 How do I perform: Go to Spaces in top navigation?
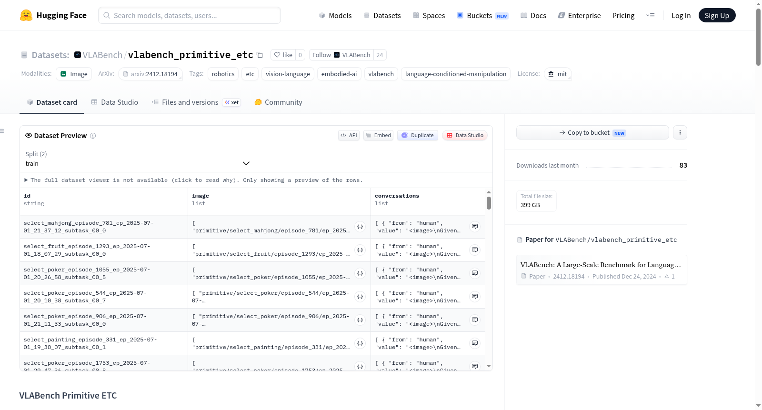tap(429, 15)
